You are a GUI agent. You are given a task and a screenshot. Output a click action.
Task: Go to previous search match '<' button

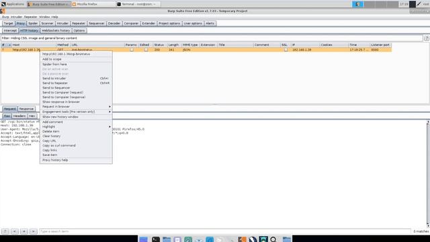coord(15,231)
